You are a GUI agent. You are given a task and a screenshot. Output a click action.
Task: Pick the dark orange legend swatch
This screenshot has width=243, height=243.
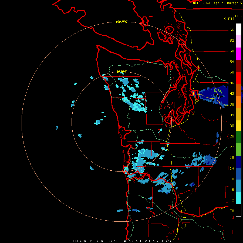point(238,90)
